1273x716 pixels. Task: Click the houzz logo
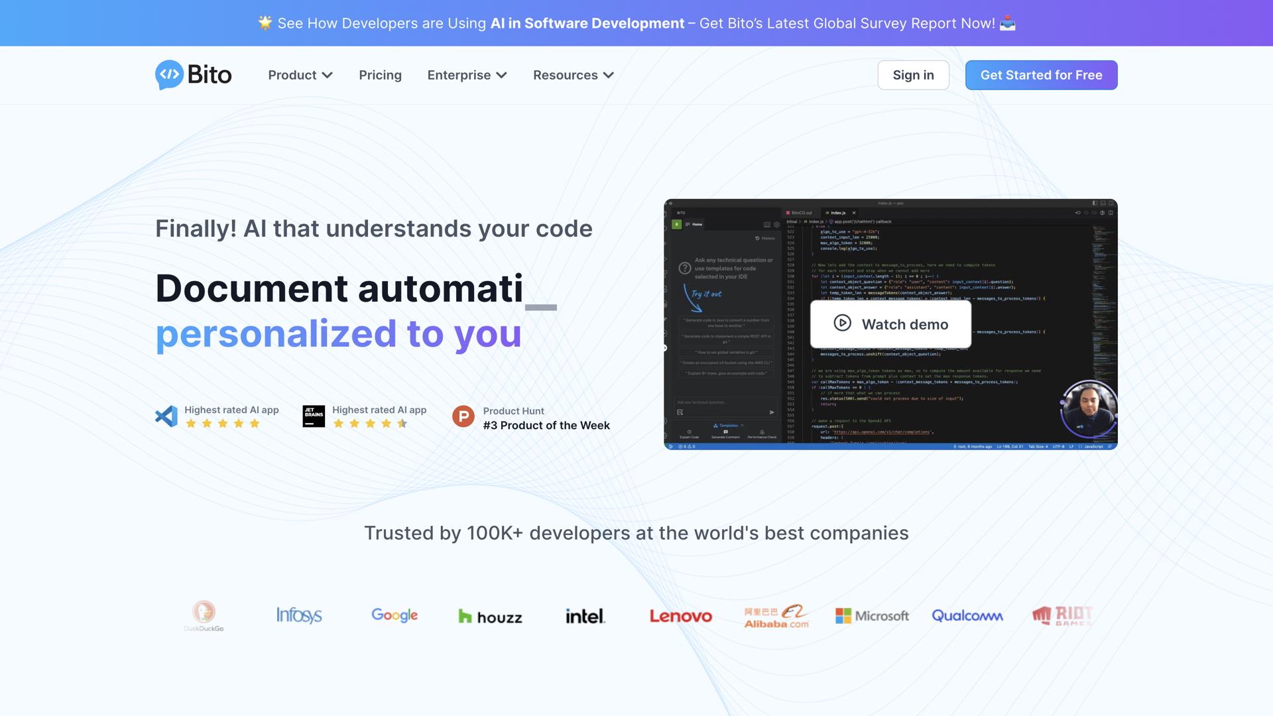click(x=490, y=617)
